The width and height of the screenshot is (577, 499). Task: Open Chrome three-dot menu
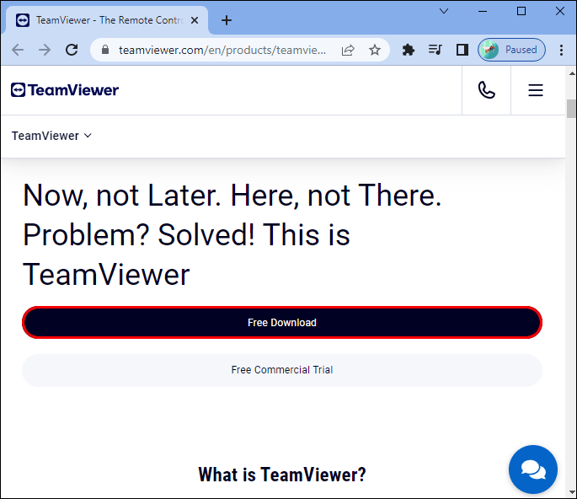point(561,50)
